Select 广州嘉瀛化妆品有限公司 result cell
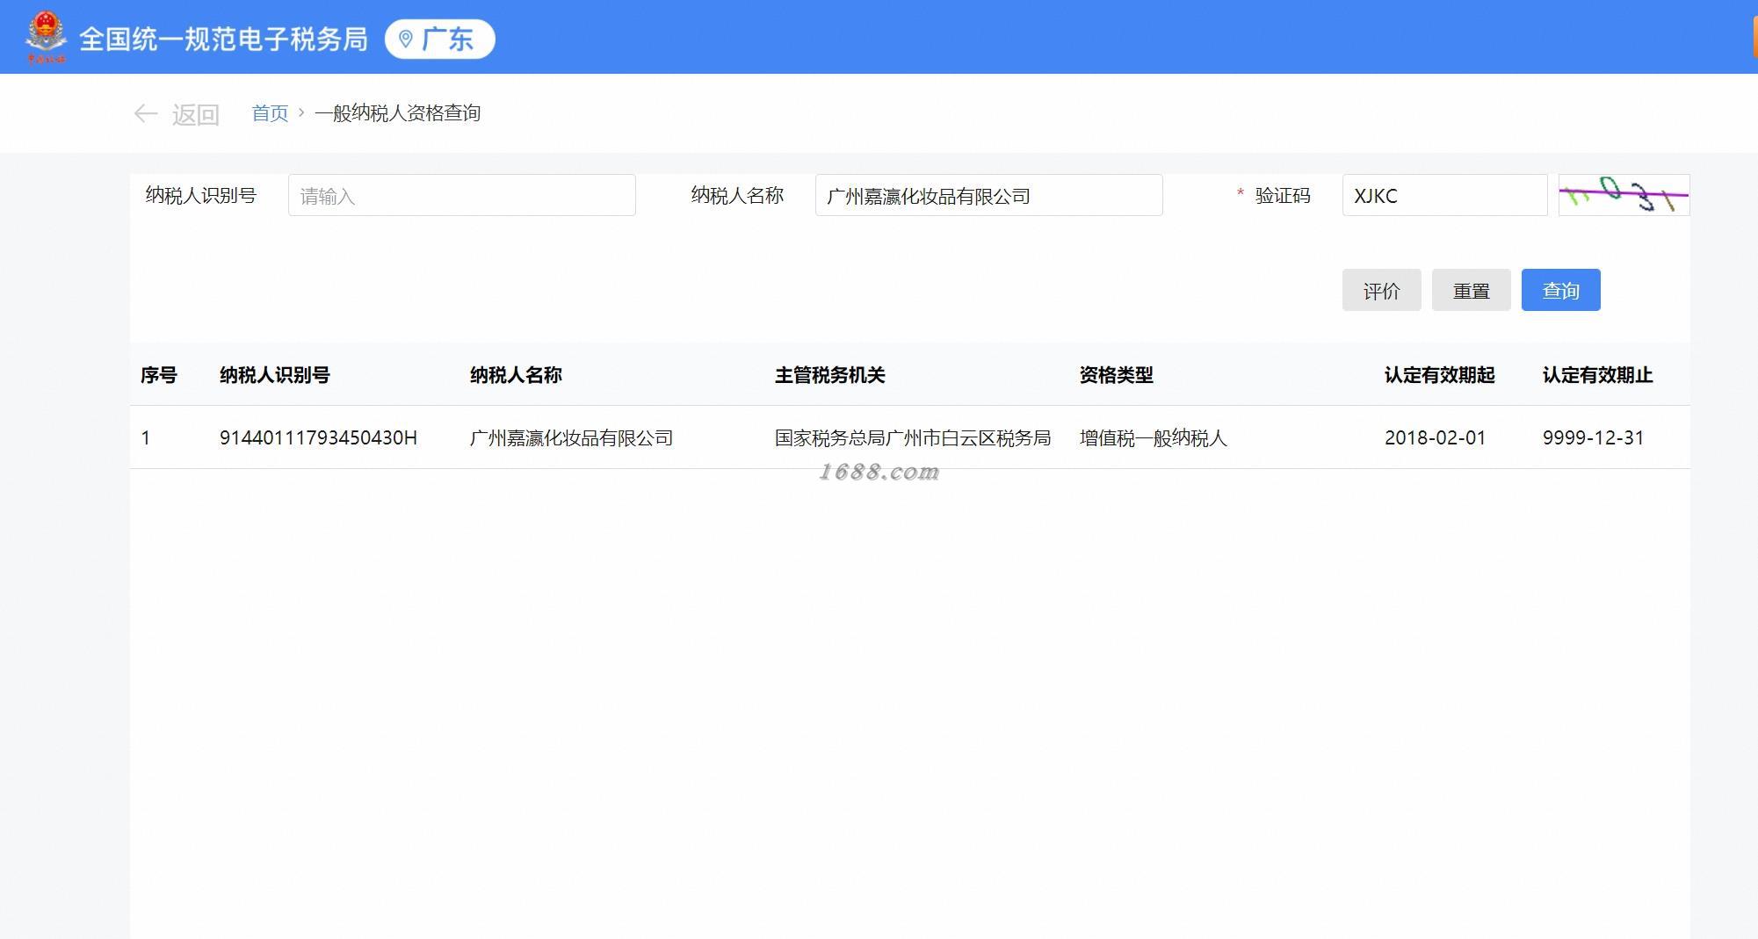1758x939 pixels. pyautogui.click(x=571, y=437)
